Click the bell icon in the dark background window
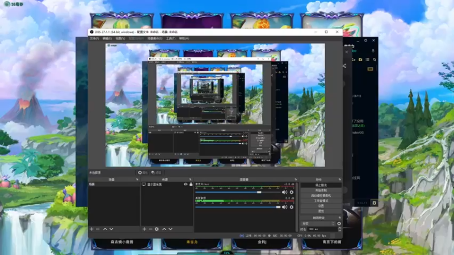The height and width of the screenshot is (255, 454). point(373,50)
